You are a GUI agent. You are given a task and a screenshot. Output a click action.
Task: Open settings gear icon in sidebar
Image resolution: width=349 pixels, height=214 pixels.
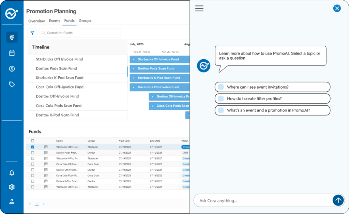coord(12,187)
